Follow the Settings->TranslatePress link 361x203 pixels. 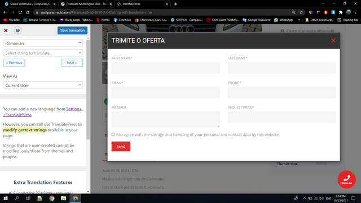pyautogui.click(x=43, y=112)
